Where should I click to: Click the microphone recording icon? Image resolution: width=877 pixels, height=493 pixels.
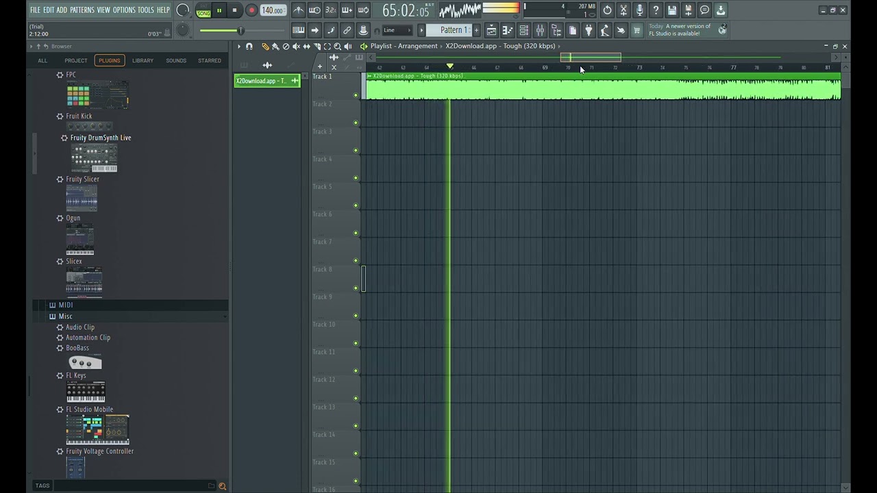point(639,10)
